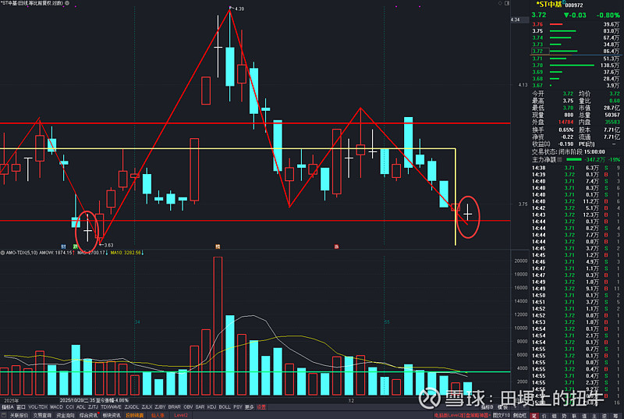This screenshot has height=419, width=624.
Task: Click the 4.39 high price label on chart
Action: [x=239, y=9]
